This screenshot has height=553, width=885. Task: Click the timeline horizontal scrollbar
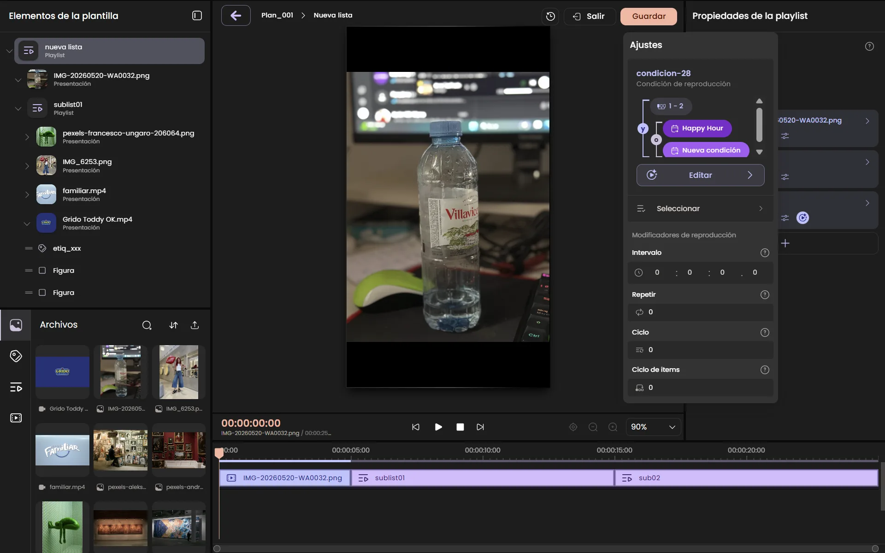tap(546, 548)
